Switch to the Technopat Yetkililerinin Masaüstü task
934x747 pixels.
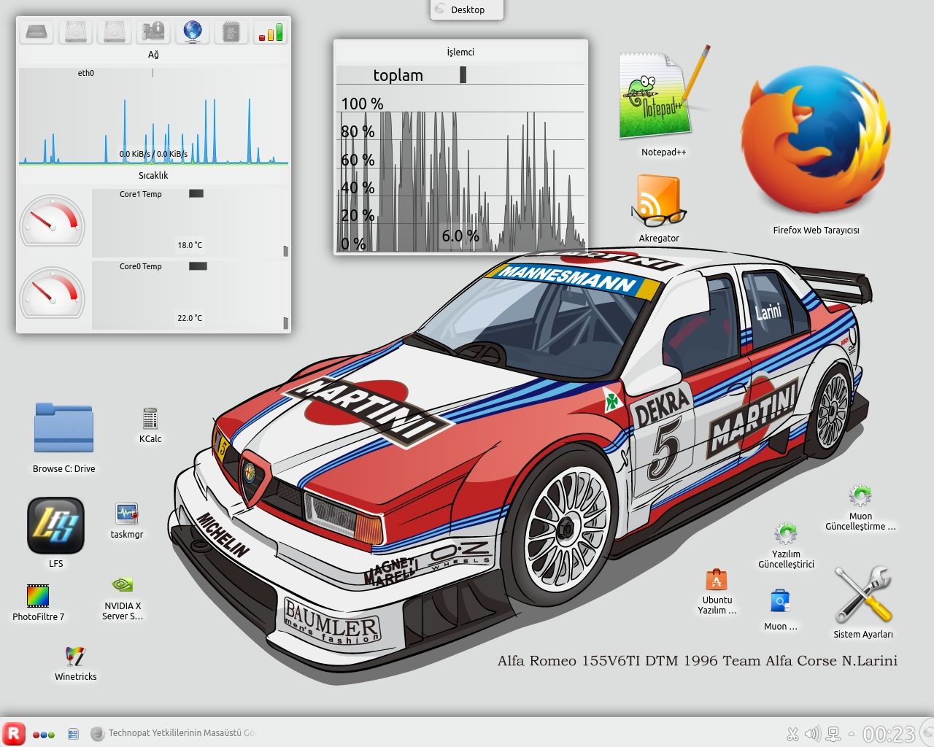pyautogui.click(x=173, y=733)
